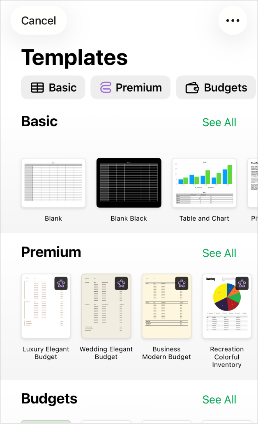
Task: Tap the premium badge on Luxury Elegant Budget
Action: (x=61, y=283)
